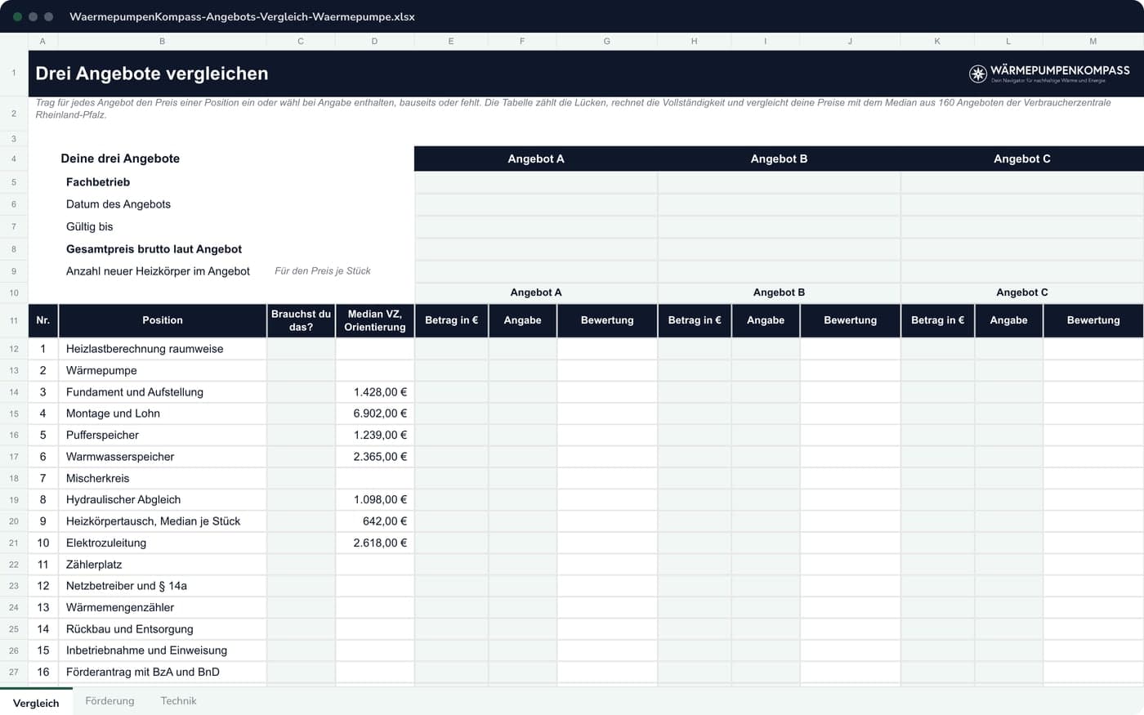Click the median value 642,00 €
Screen dimensions: 1144x715
[x=375, y=521]
